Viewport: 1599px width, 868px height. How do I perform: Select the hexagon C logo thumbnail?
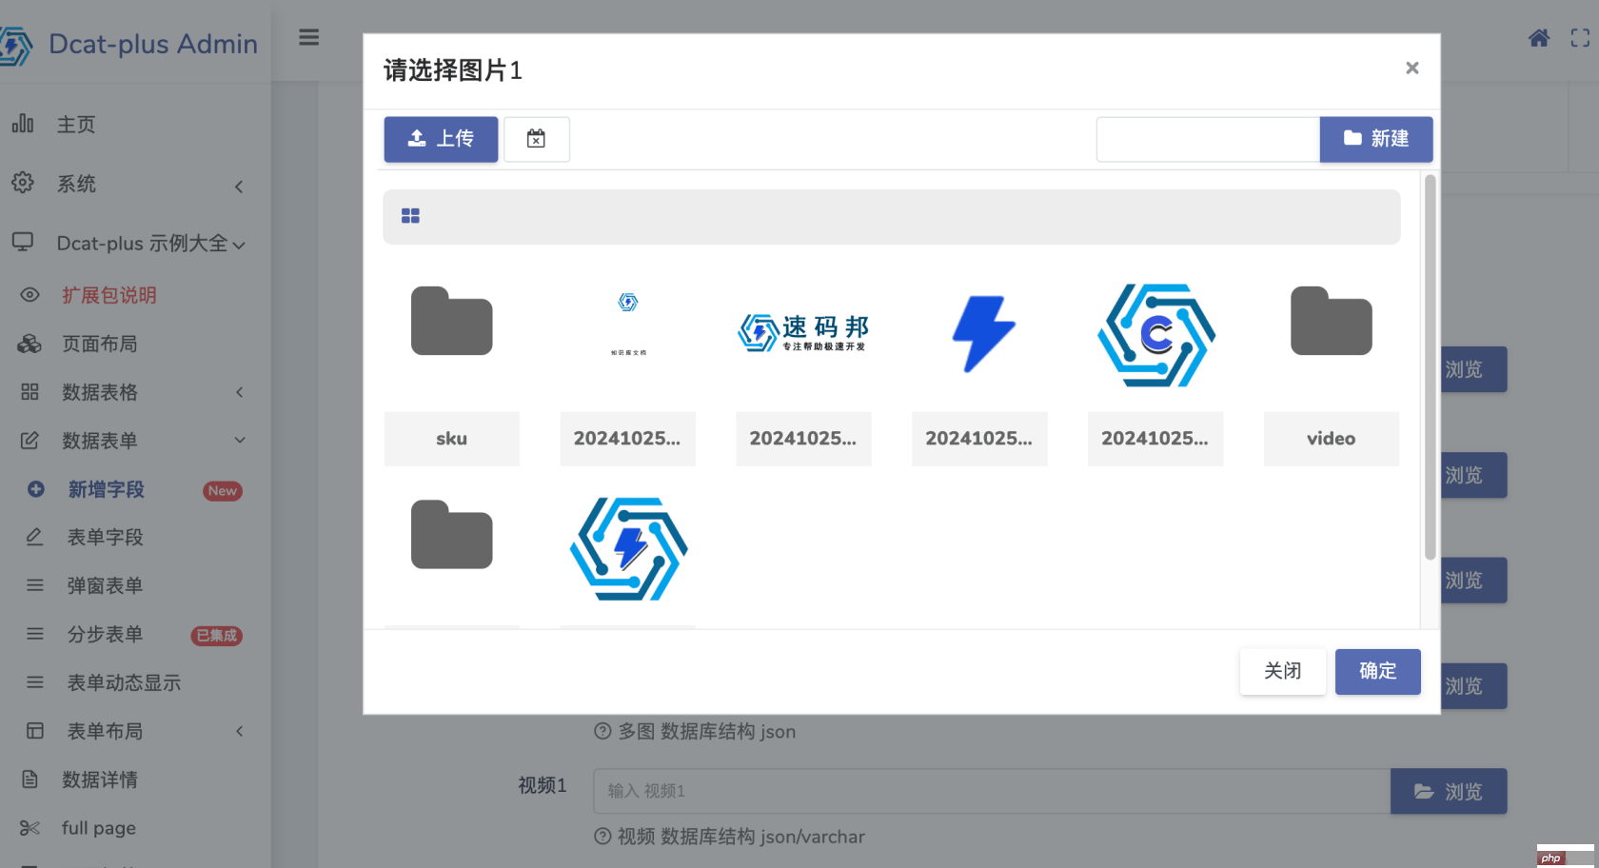(1156, 335)
